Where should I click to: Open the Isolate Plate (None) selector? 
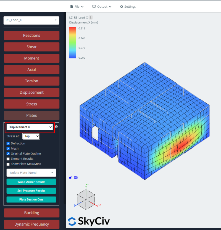(31, 173)
